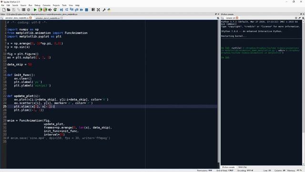Open the Help menu
305x172 pixels.
point(77,5)
